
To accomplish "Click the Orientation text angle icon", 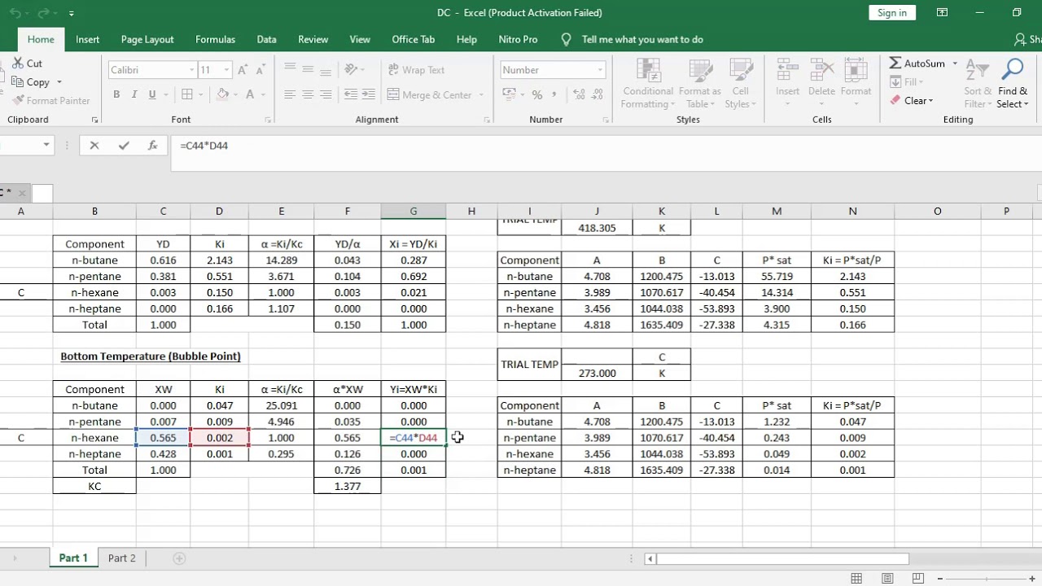I will coord(351,70).
